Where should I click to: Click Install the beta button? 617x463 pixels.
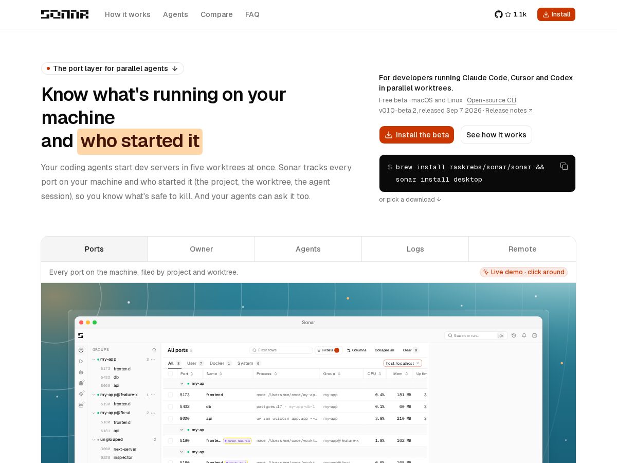(416, 135)
